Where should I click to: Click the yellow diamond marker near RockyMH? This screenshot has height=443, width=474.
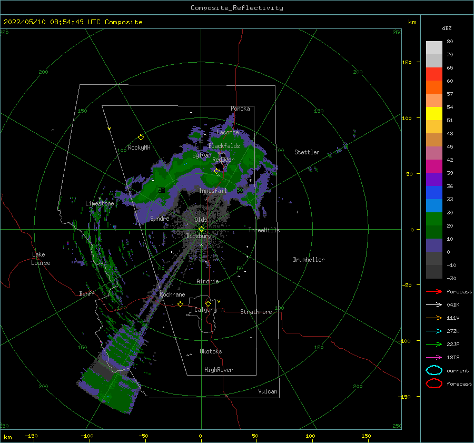[x=141, y=137]
